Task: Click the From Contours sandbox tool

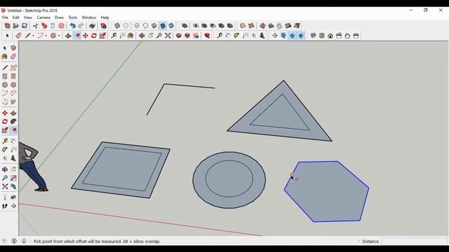Action: [x=243, y=26]
